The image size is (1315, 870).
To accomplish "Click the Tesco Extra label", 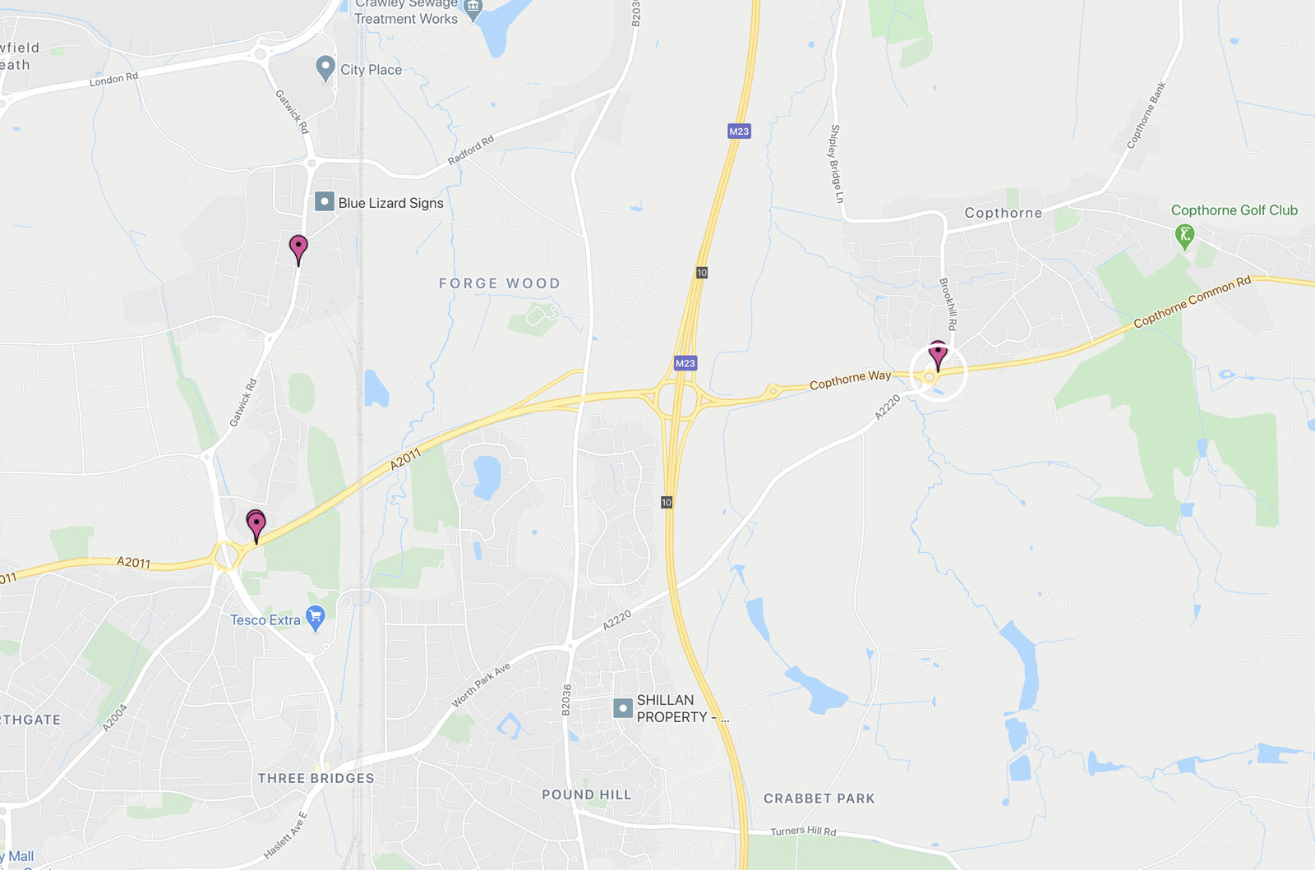I will 265,620.
